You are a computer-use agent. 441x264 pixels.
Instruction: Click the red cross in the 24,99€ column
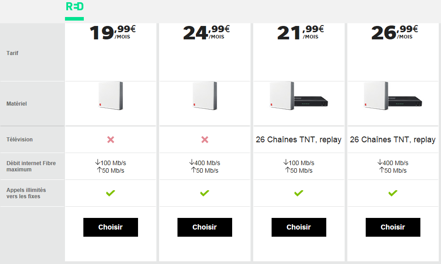pos(205,140)
